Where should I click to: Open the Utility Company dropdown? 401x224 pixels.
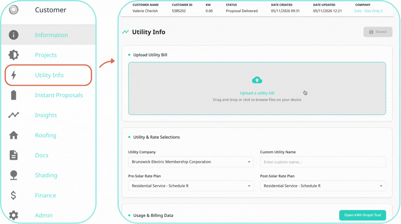(x=191, y=162)
